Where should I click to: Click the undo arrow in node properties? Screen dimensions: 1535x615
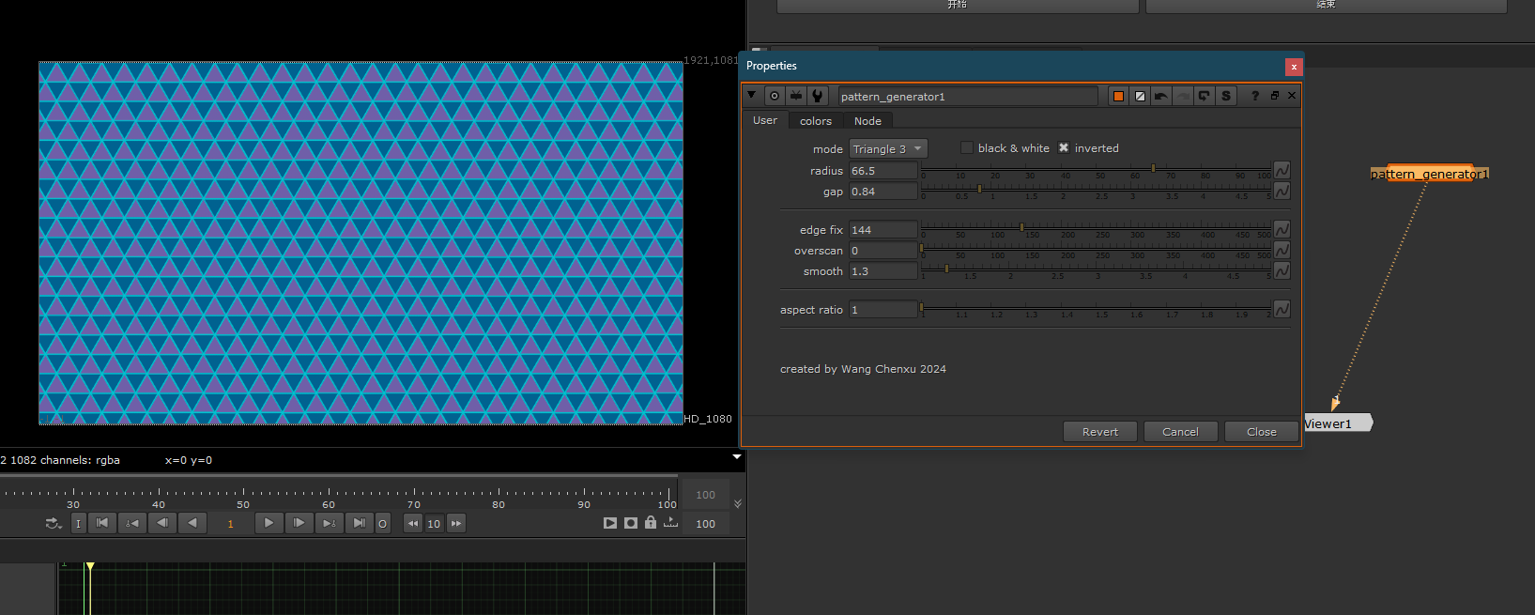1161,96
